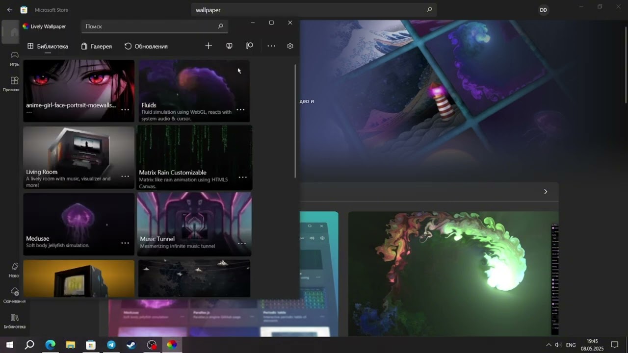Add a new wallpaper with the plus icon

pos(209,46)
